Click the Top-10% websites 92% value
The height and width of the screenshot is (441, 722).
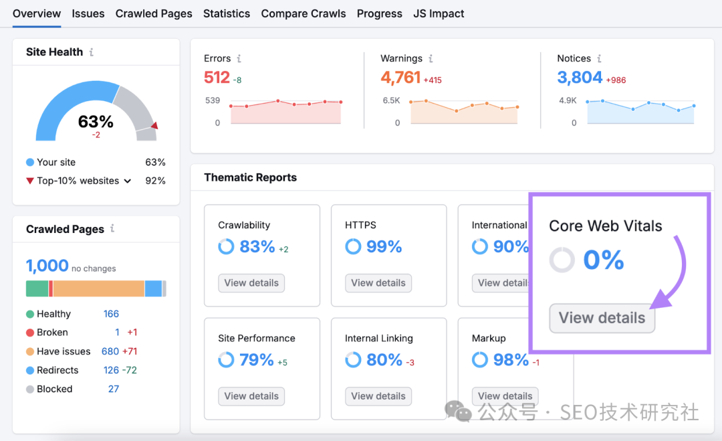155,181
